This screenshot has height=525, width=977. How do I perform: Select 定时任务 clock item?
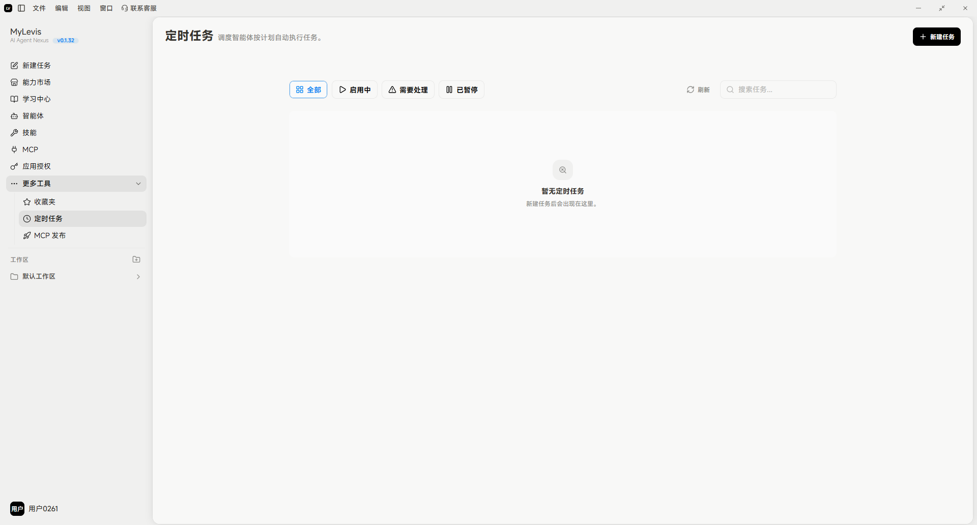(82, 218)
